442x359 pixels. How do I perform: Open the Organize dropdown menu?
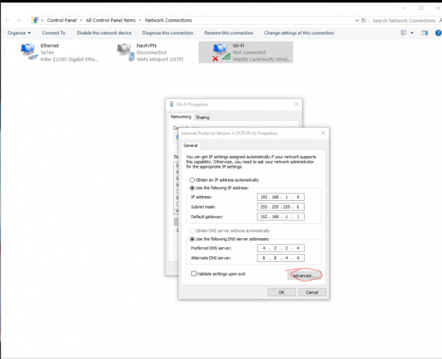(19, 32)
